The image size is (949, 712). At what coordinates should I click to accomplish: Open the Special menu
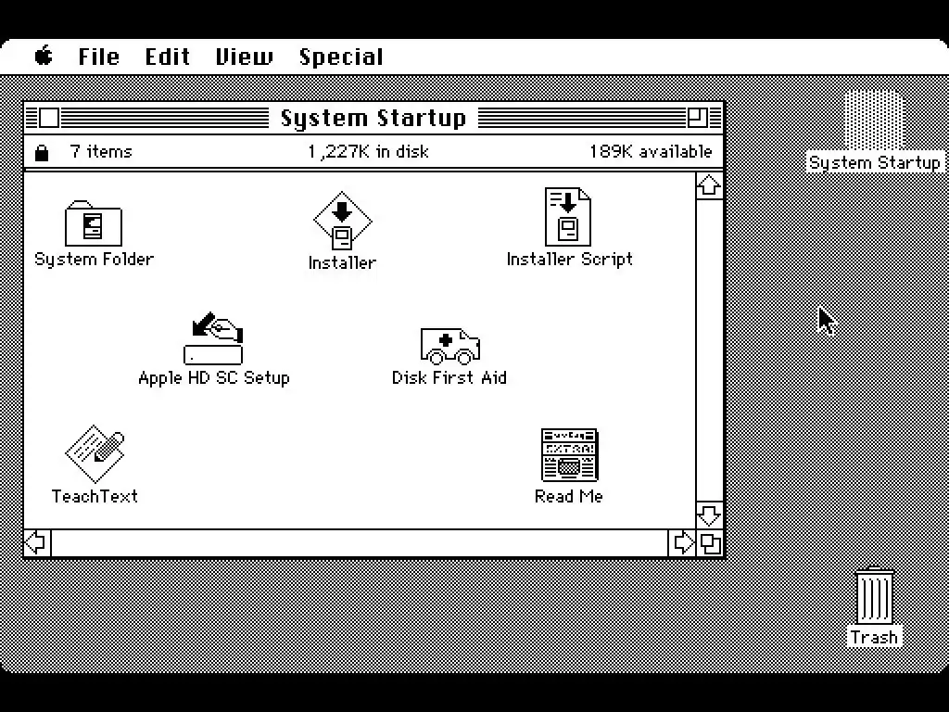click(x=341, y=57)
